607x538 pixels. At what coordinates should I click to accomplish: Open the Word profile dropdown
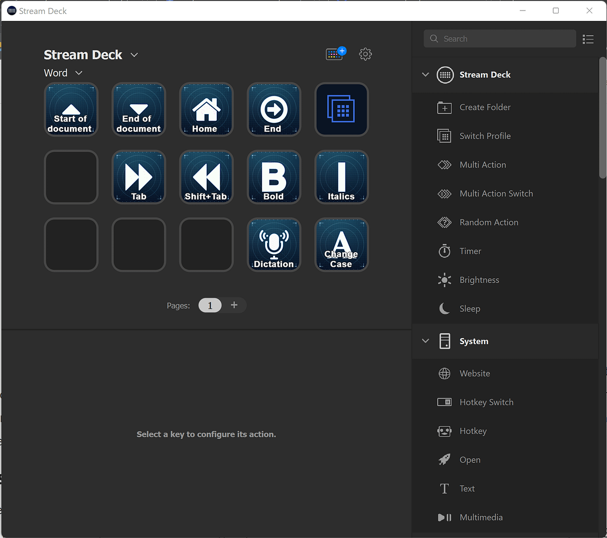[79, 73]
